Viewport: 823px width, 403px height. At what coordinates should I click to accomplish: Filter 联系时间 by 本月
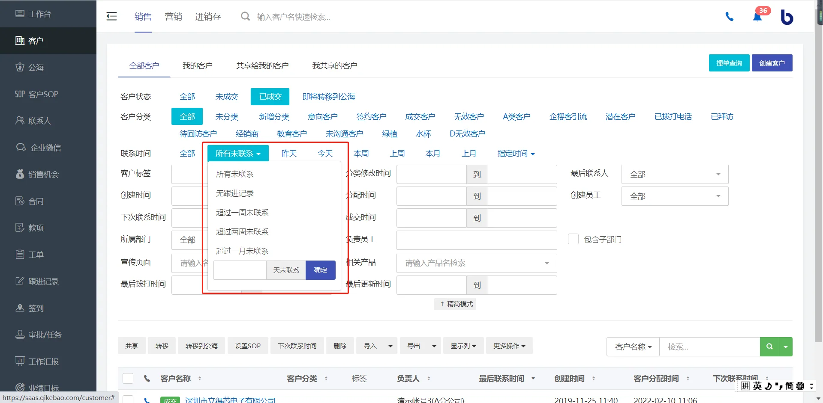pyautogui.click(x=433, y=153)
